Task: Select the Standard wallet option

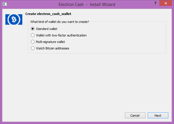Action: [x=44, y=29]
